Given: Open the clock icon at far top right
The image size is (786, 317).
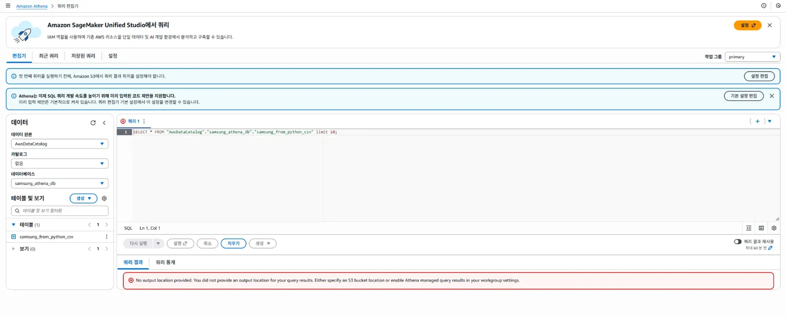Looking at the screenshot, I should [x=778, y=6].
